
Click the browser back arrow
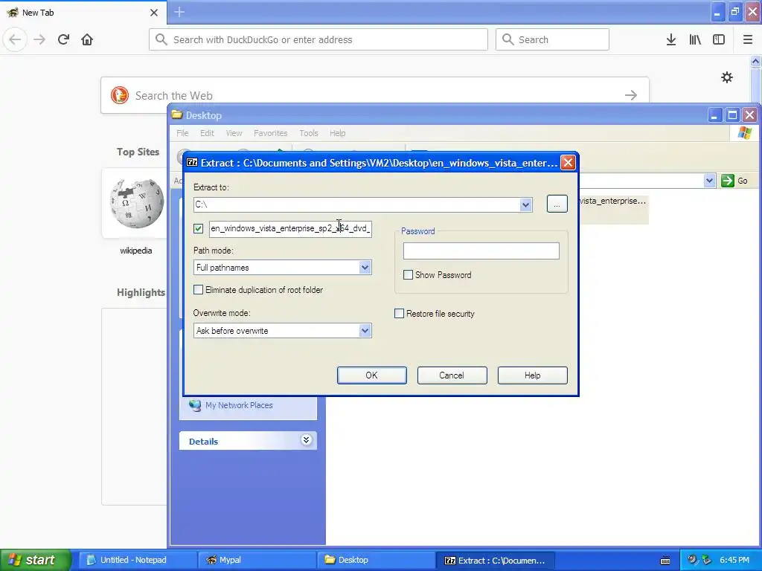click(15, 39)
